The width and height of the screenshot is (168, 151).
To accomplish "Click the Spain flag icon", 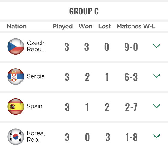I will [x=16, y=107].
